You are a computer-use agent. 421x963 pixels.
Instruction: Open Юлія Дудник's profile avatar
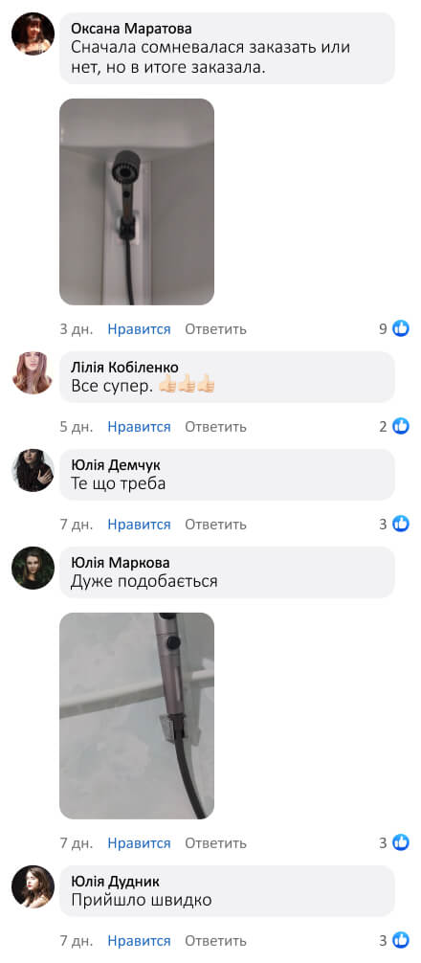click(x=33, y=886)
